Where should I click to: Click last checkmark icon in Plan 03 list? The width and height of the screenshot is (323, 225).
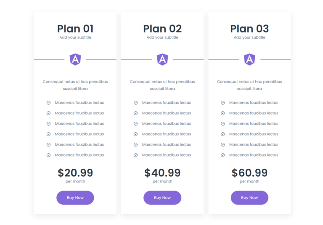[x=222, y=155]
